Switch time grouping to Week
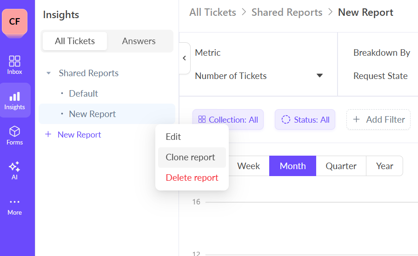The height and width of the screenshot is (256, 418). [x=248, y=166]
